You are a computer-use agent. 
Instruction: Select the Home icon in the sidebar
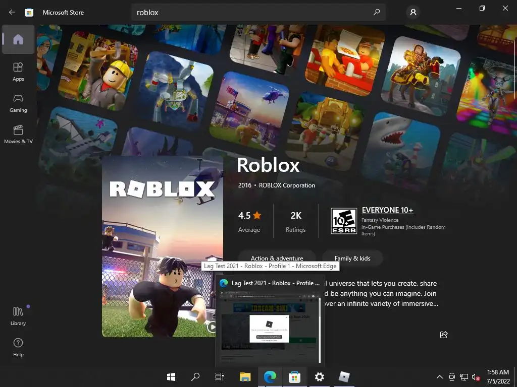(18, 39)
